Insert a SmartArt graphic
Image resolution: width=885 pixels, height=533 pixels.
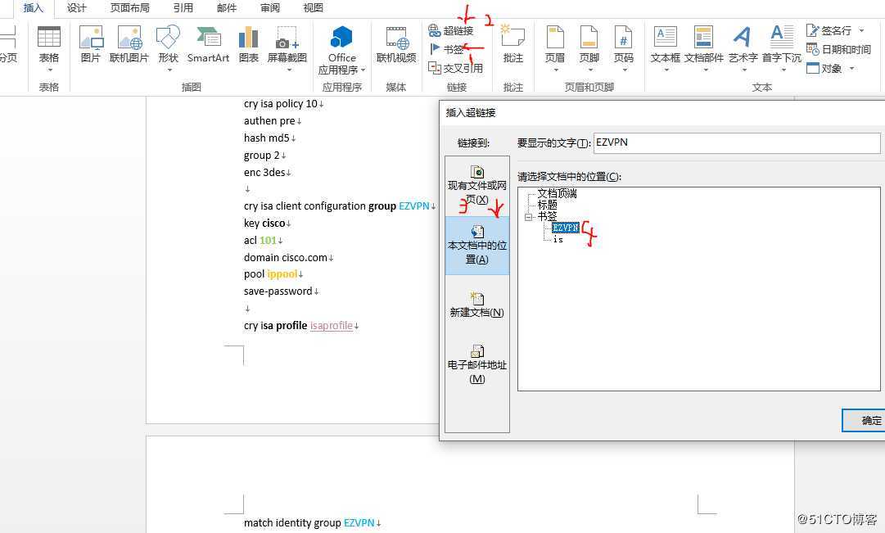click(208, 44)
